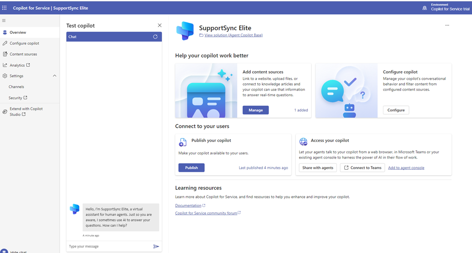The width and height of the screenshot is (472, 253).
Task: Click the Configure copilot illustration
Action: (x=347, y=90)
